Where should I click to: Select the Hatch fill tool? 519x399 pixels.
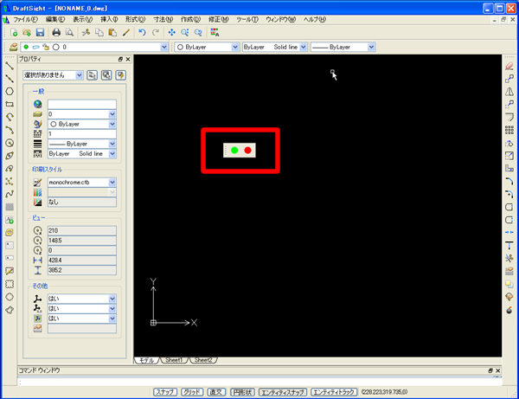click(10, 207)
